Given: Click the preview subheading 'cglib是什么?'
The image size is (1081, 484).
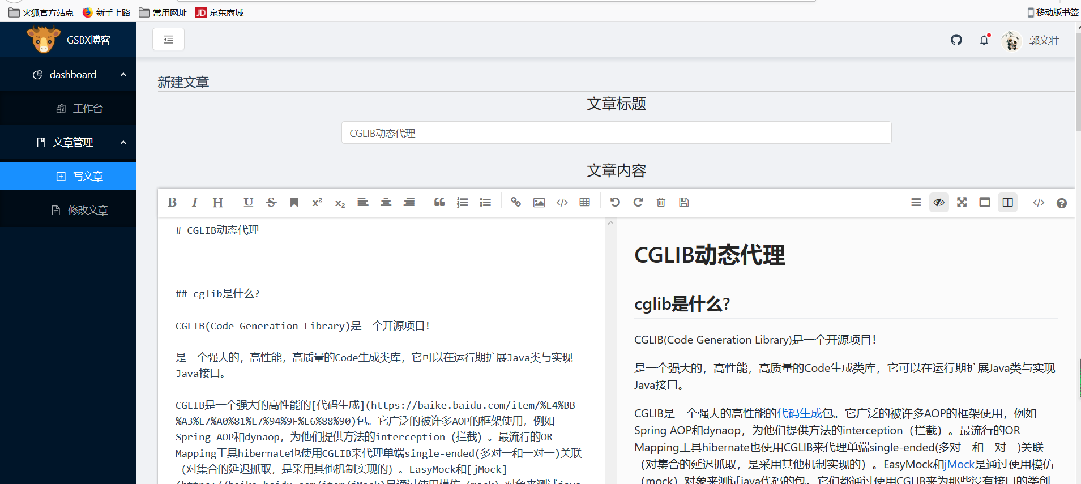Looking at the screenshot, I should [x=682, y=304].
